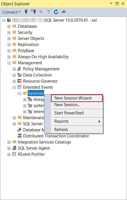Click the Filter funnel icon
Image resolution: width=127 pixels, height=200 pixels.
48,12
